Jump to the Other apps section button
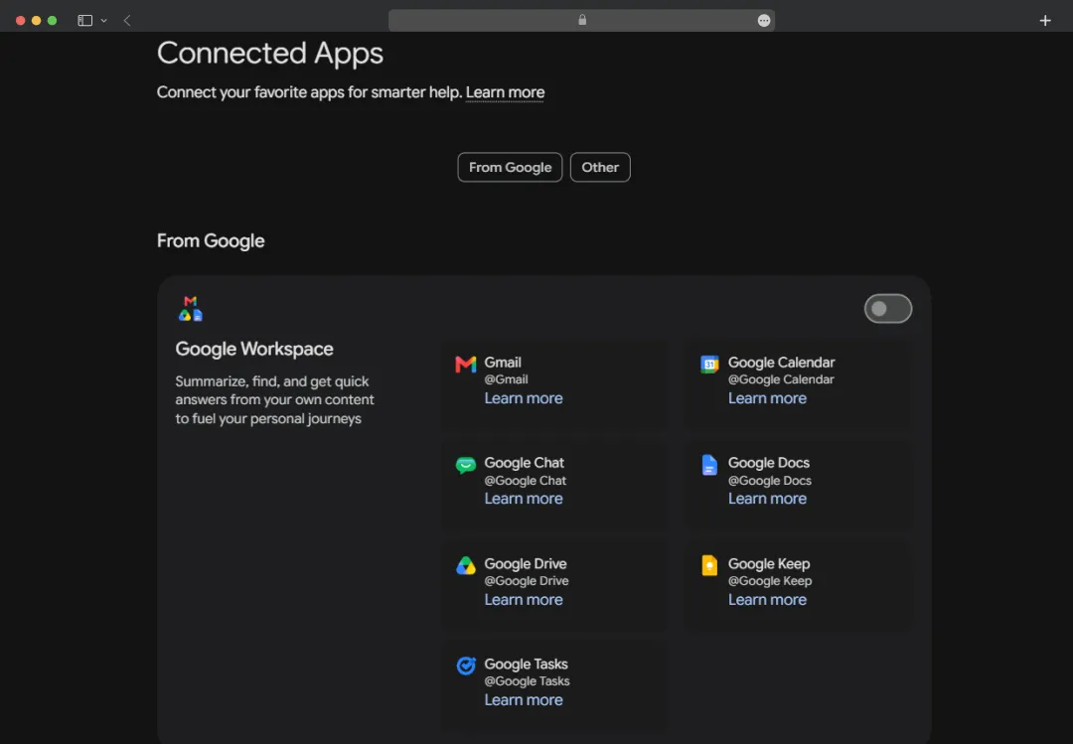 [x=600, y=167]
